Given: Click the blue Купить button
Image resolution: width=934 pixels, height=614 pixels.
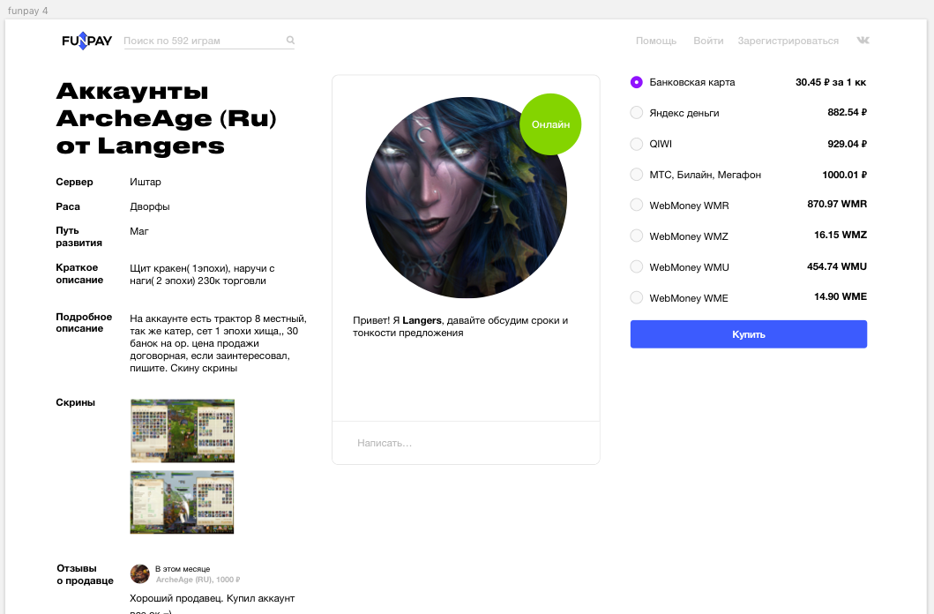Looking at the screenshot, I should pos(748,334).
